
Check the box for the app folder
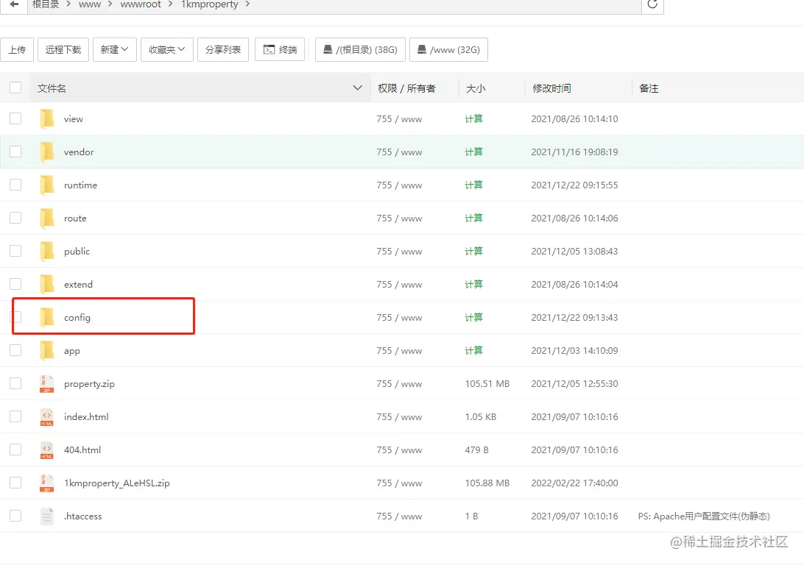point(15,350)
